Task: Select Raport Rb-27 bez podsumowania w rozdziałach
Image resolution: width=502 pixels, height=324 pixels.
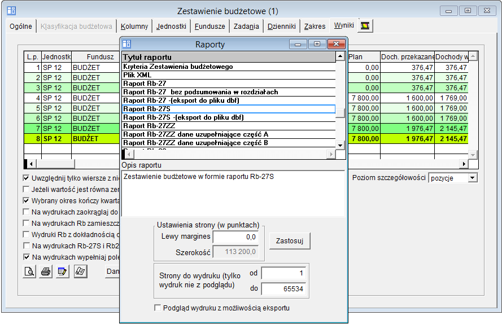Action: point(229,92)
